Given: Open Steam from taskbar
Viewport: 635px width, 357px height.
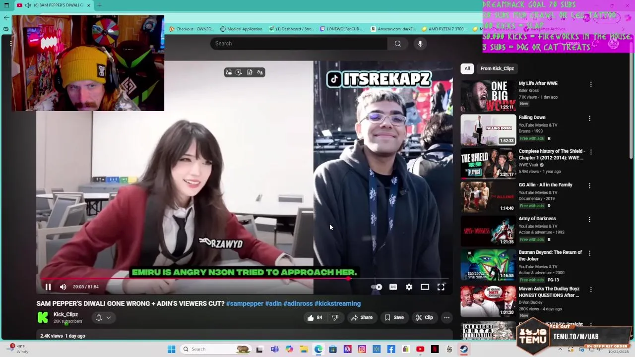Looking at the screenshot, I should (464, 349).
